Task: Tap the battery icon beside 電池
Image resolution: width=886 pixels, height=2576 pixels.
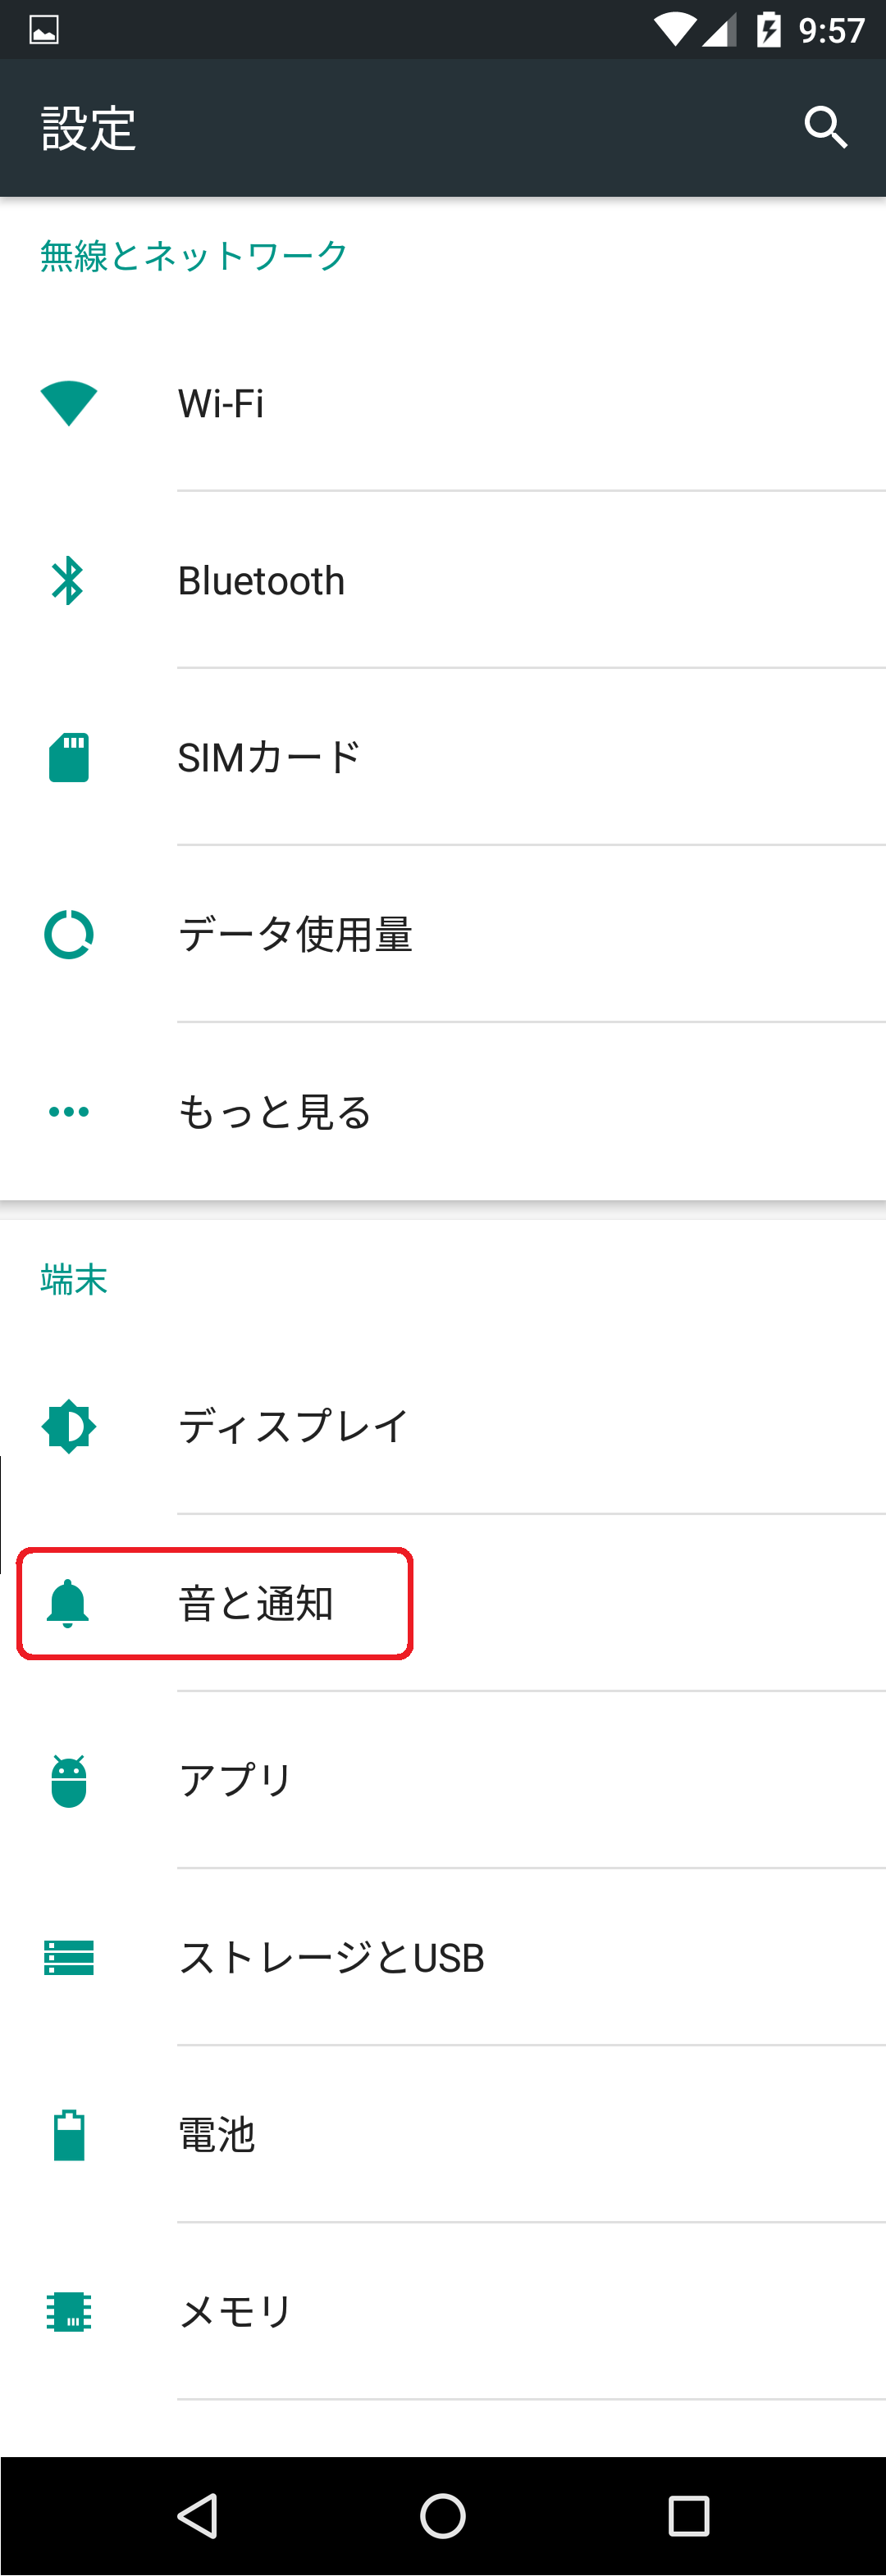Action: coord(68,2134)
